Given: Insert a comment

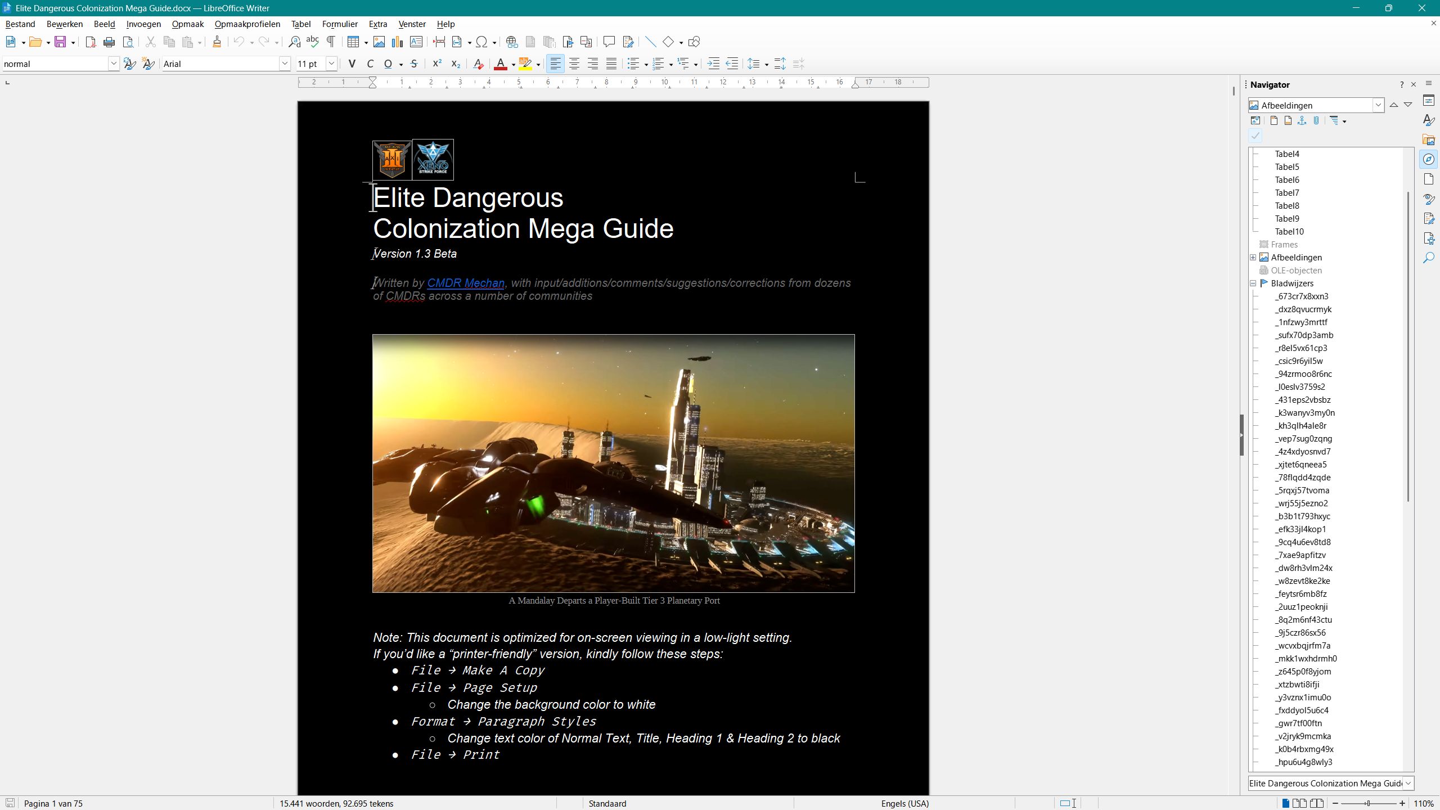Looking at the screenshot, I should point(609,42).
